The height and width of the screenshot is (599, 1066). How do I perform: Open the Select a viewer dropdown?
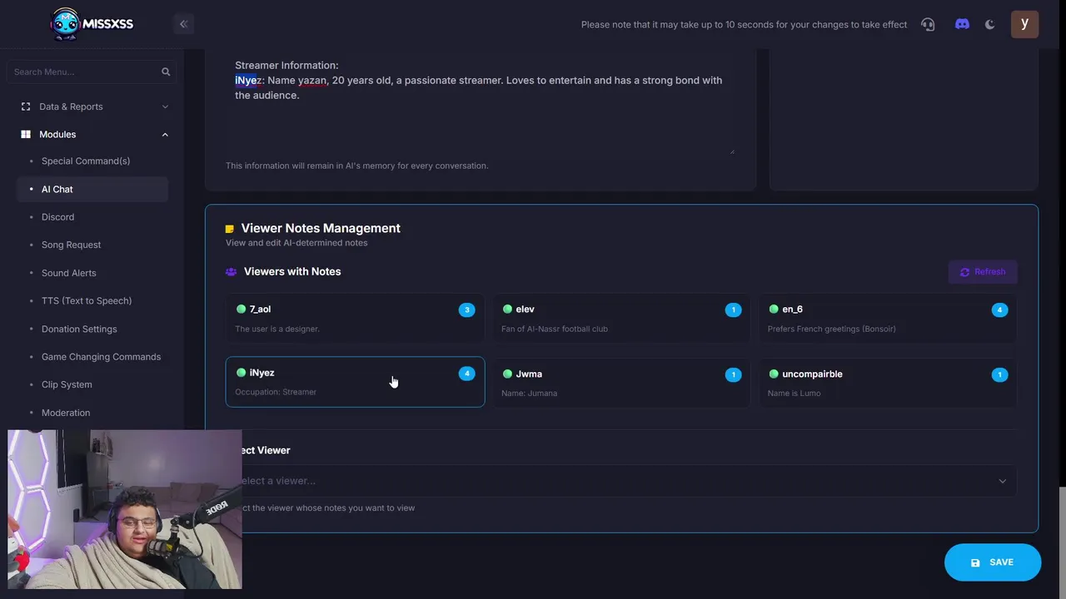pyautogui.click(x=621, y=481)
